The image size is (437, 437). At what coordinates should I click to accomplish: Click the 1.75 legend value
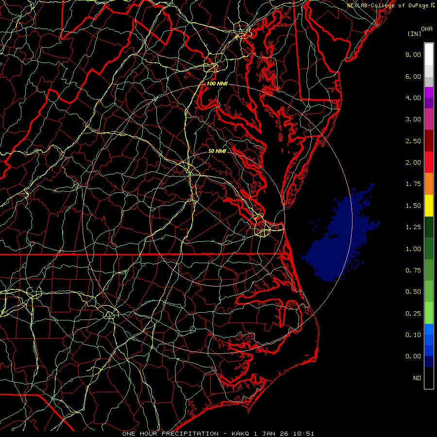413,184
